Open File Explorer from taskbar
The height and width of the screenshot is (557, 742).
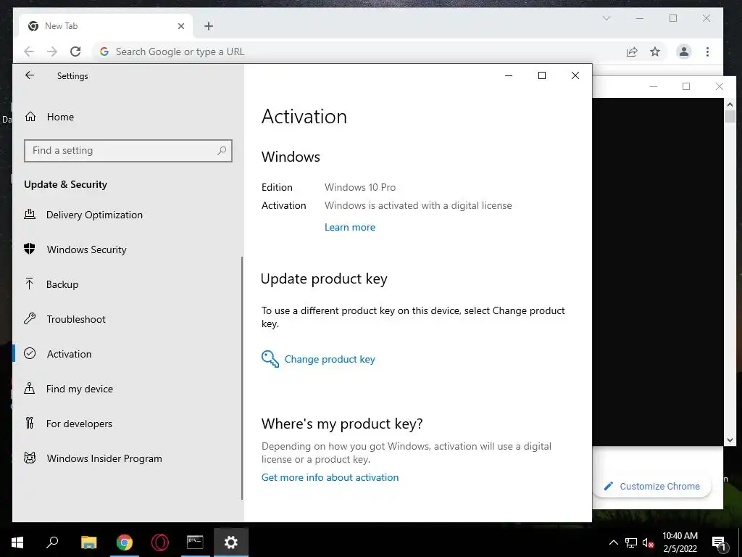(x=88, y=542)
